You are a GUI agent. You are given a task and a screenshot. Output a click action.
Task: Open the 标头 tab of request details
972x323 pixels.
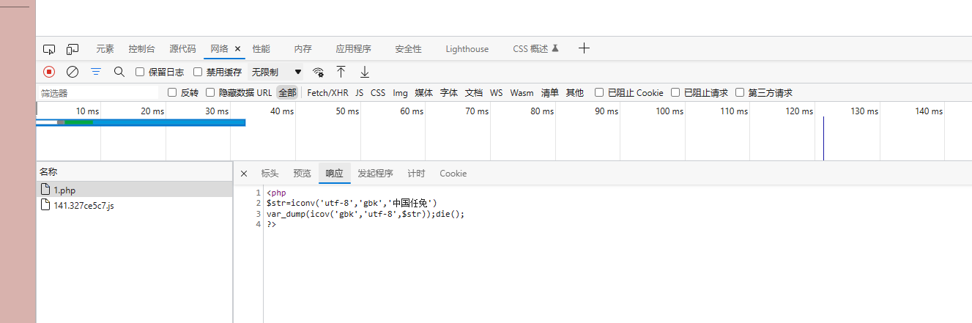pyautogui.click(x=270, y=174)
